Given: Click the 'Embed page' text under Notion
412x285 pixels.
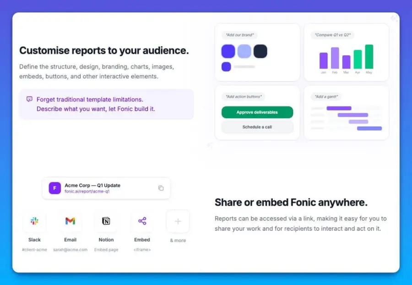Looking at the screenshot, I should pos(106,250).
